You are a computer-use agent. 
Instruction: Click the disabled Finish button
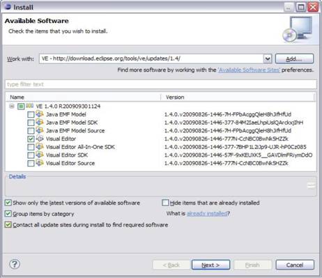pos(252,265)
